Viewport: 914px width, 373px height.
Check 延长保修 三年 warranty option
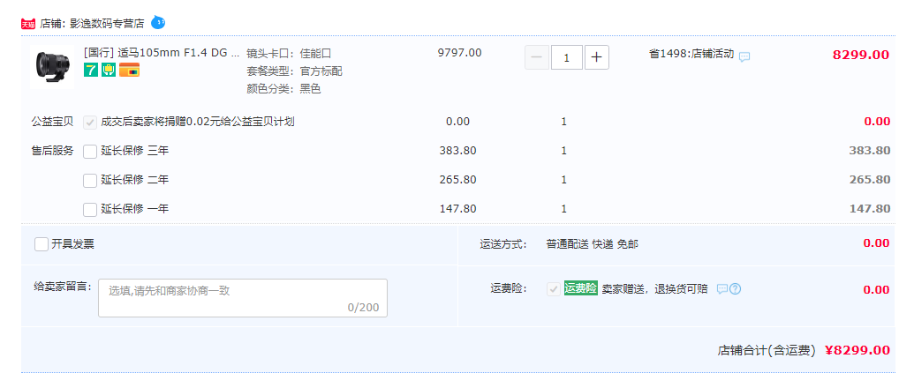pyautogui.click(x=90, y=152)
